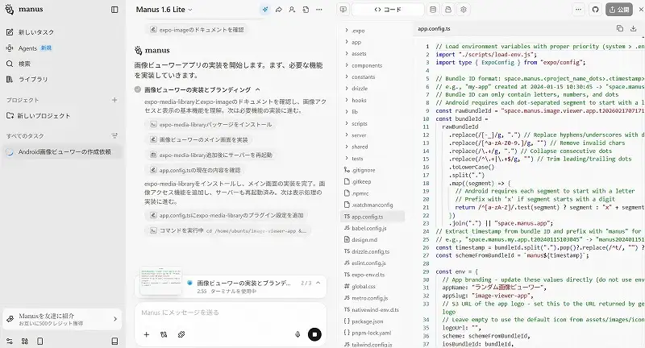This screenshot has width=645, height=348.
Task: Click the grid apps icon at sidebar bottom
Action: coord(25,341)
